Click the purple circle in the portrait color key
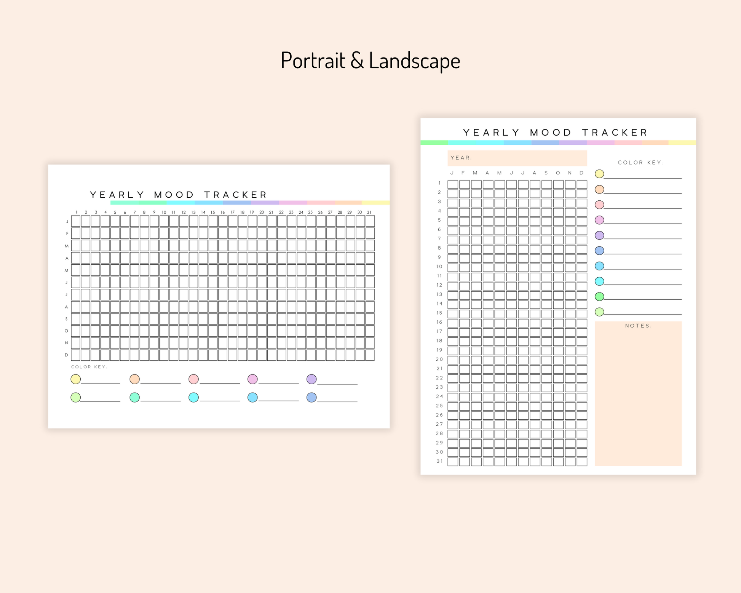 (599, 235)
